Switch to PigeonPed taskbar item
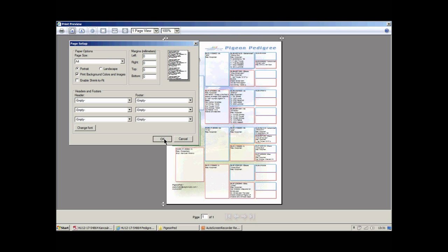Screen dimensions: 448x252 (178, 228)
